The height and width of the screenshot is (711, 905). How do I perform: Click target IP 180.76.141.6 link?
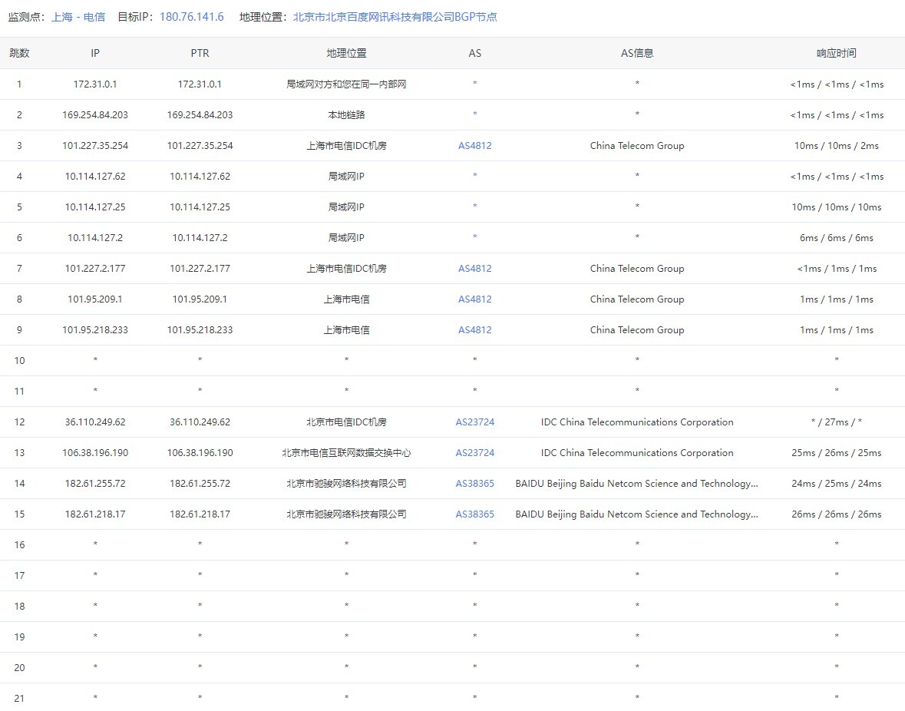[192, 17]
